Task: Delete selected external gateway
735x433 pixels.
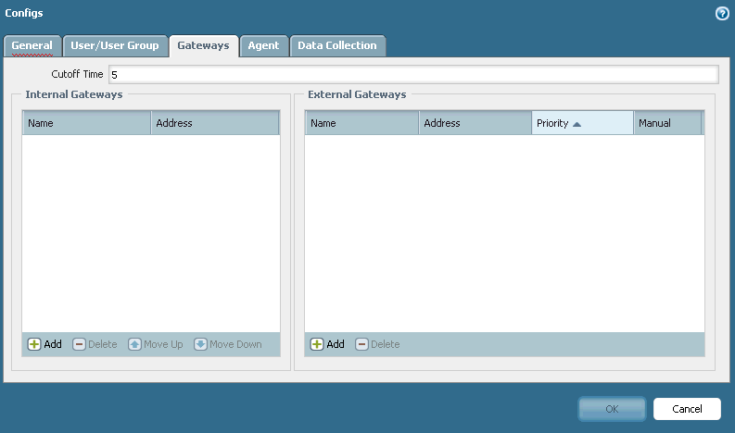Action: (x=377, y=344)
